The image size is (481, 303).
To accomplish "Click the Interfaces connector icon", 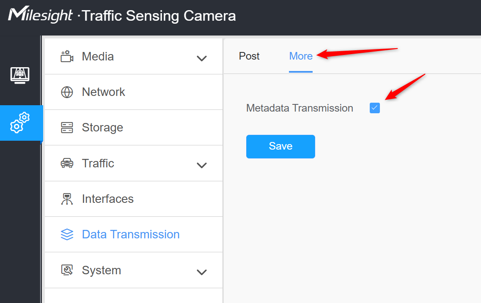I will (x=67, y=199).
